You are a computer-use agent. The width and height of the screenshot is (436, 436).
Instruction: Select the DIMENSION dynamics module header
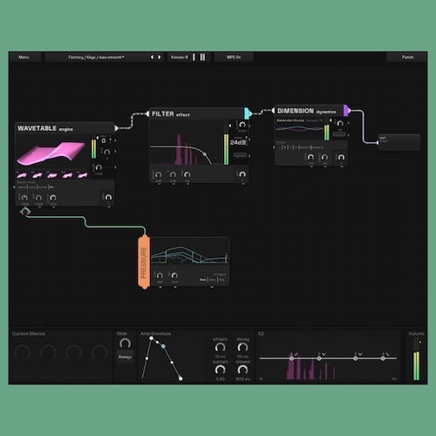coord(309,111)
